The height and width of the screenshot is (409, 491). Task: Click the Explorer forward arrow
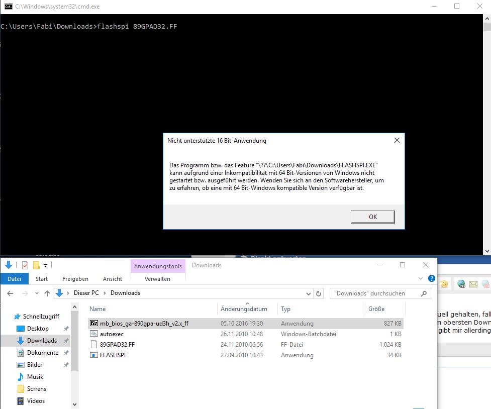click(x=25, y=293)
